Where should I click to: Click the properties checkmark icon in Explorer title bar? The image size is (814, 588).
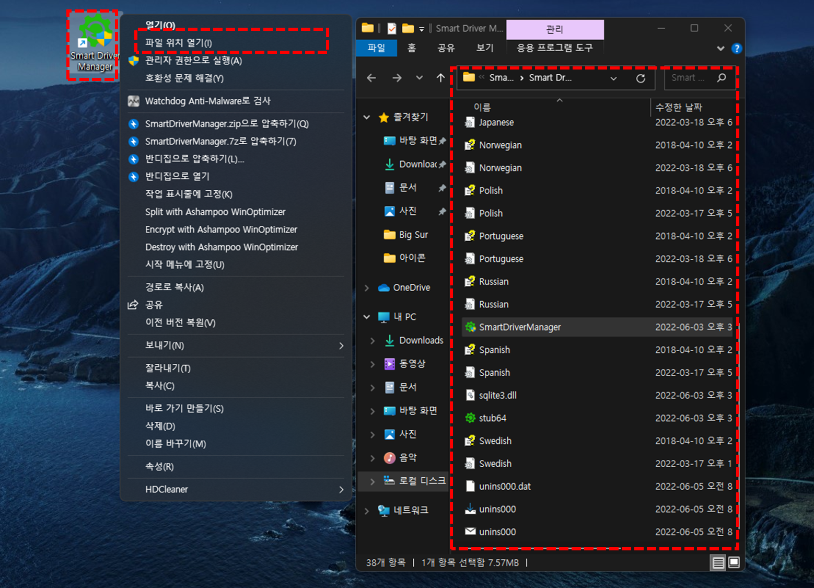(x=392, y=29)
